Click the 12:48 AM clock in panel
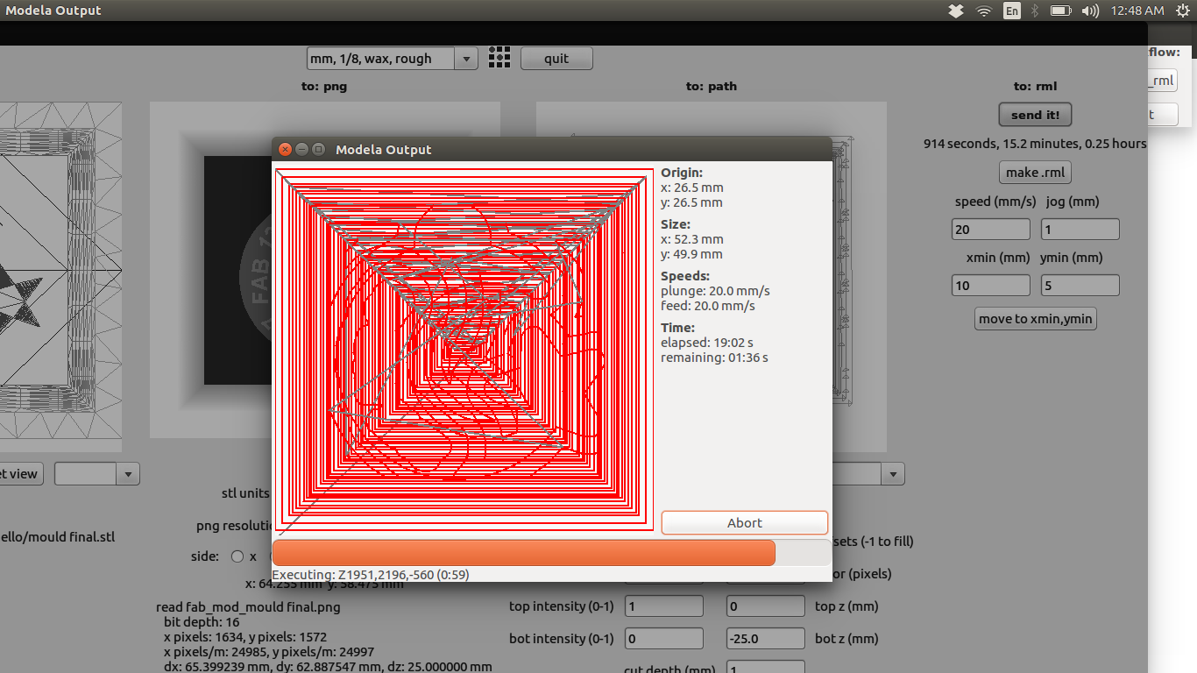This screenshot has width=1197, height=673. [x=1137, y=11]
